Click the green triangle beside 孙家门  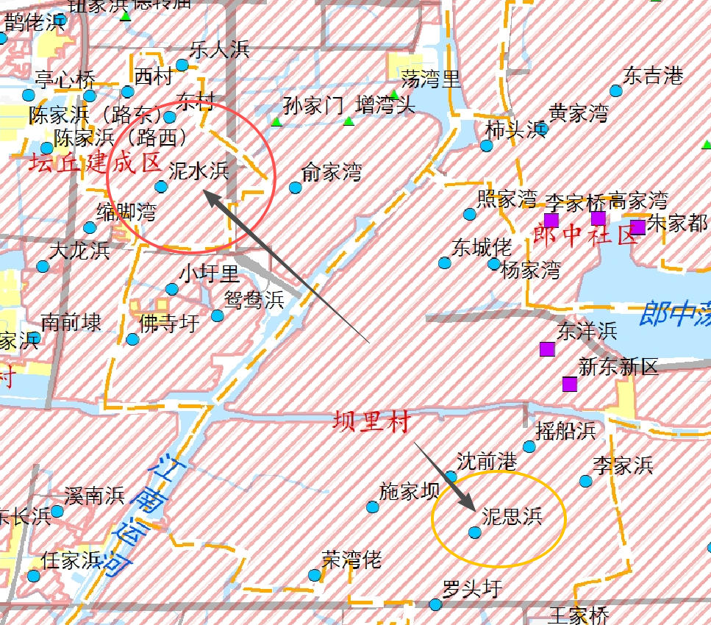(x=276, y=121)
